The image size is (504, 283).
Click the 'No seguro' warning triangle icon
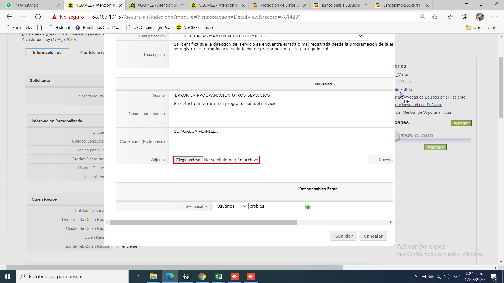pos(54,17)
